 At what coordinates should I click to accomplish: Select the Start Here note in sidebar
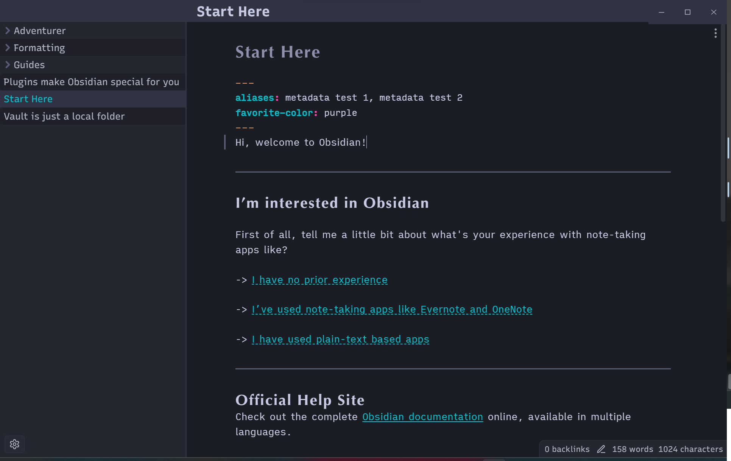[x=28, y=99]
